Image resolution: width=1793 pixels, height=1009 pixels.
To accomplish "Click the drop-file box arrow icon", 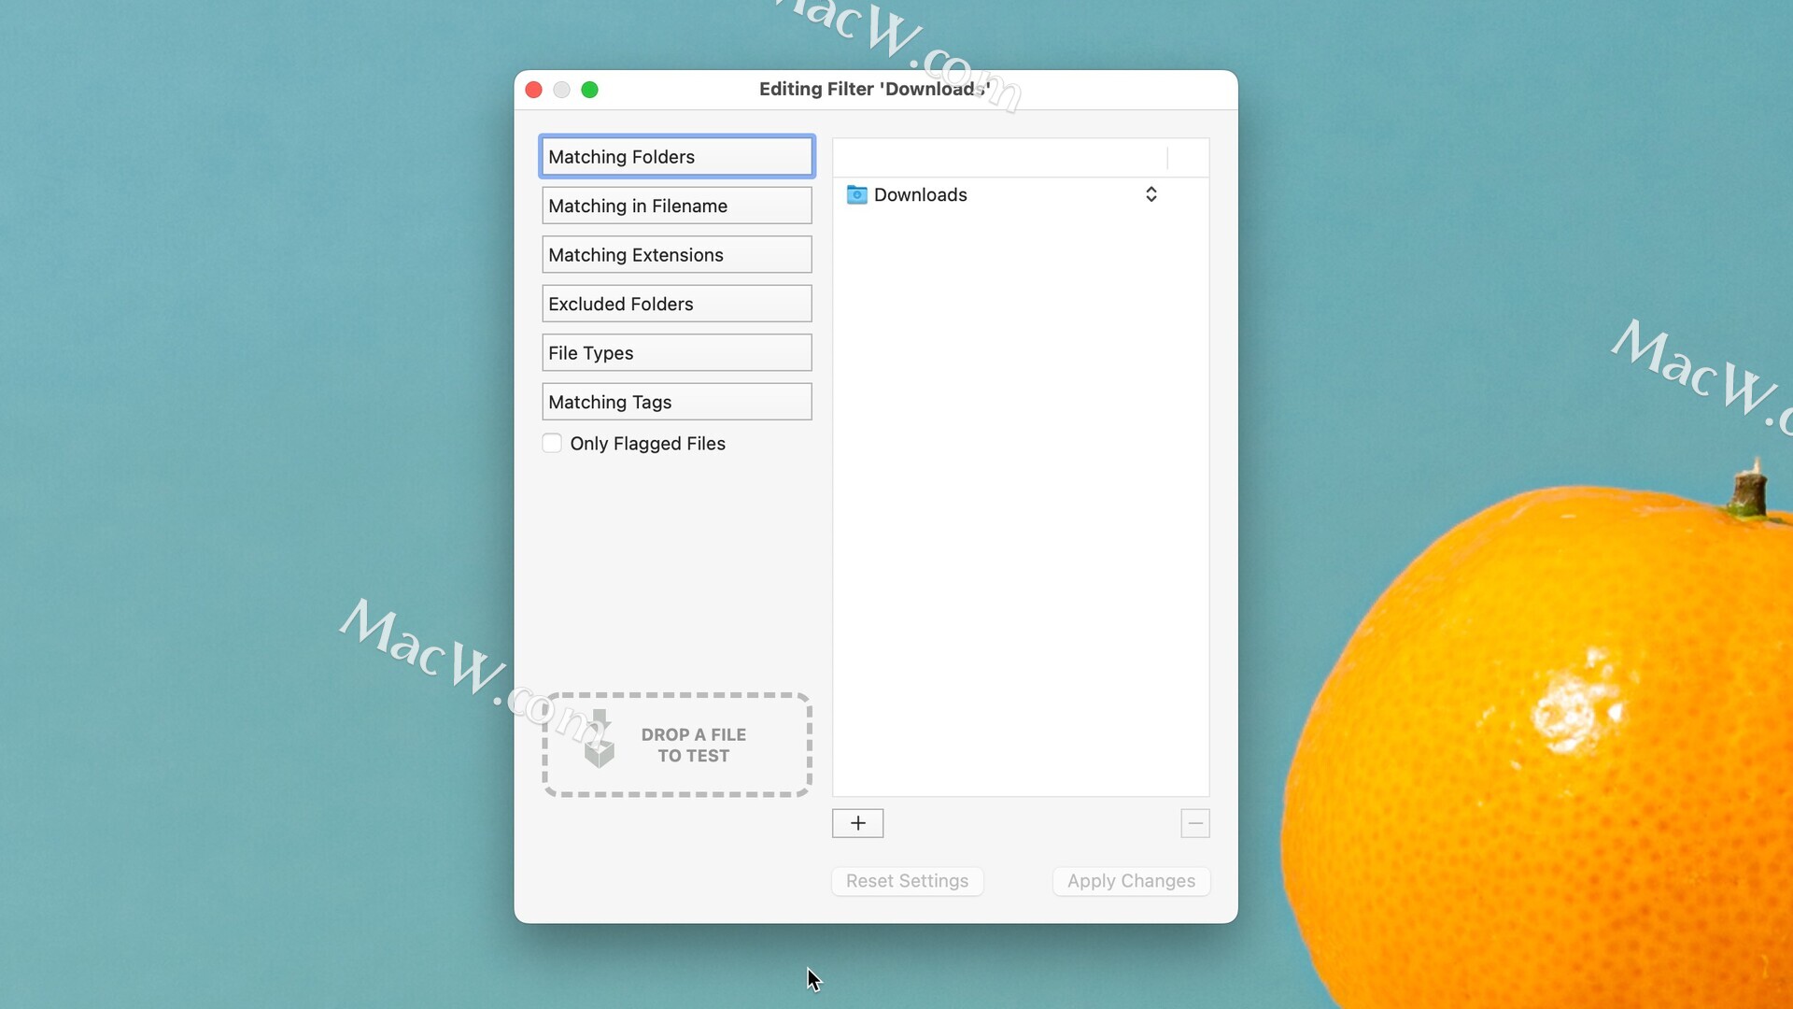I will click(x=599, y=739).
